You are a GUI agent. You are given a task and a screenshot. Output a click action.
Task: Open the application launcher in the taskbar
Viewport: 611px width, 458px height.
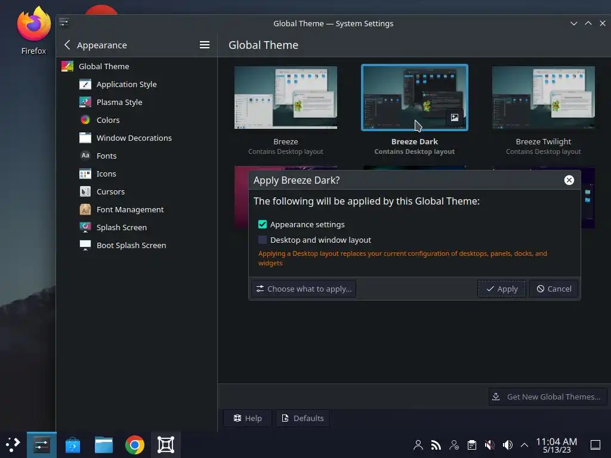pos(13,444)
